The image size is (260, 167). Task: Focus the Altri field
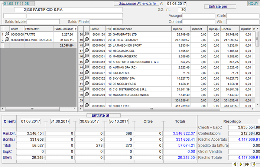click(243, 21)
